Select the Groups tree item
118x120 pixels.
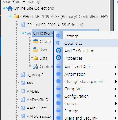coord(46,41)
